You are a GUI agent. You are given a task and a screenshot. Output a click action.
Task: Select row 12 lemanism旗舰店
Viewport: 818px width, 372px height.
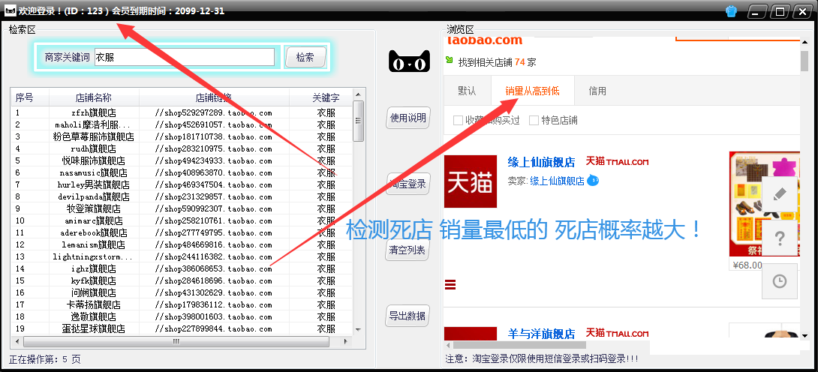click(182, 244)
